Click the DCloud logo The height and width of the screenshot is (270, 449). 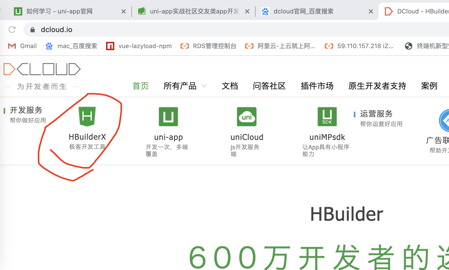(42, 69)
